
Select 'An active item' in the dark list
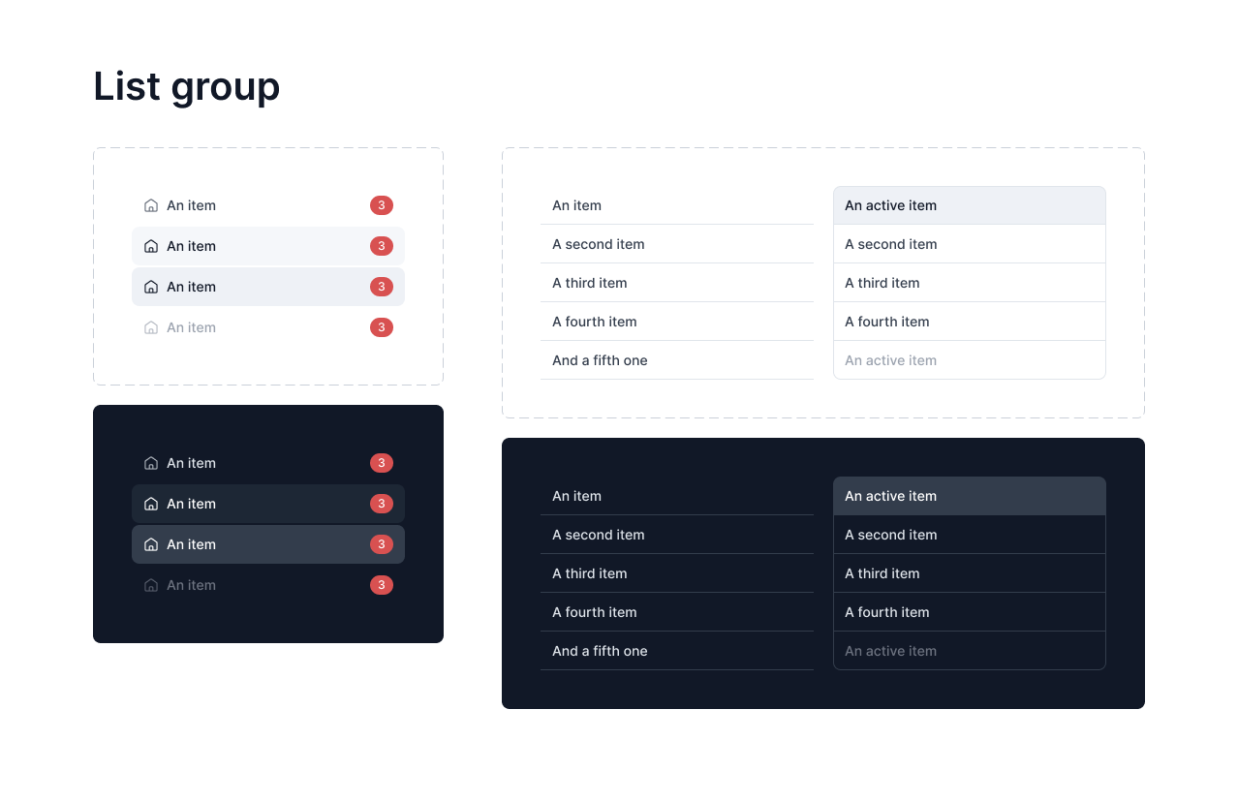tap(969, 496)
